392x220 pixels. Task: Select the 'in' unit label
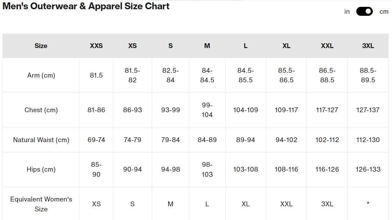[347, 12]
